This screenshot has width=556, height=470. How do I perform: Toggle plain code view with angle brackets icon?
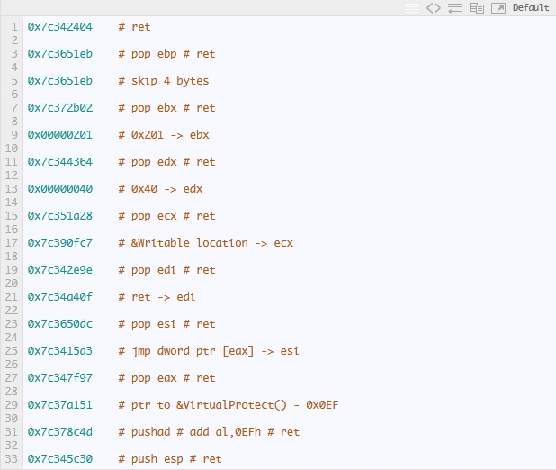[434, 8]
